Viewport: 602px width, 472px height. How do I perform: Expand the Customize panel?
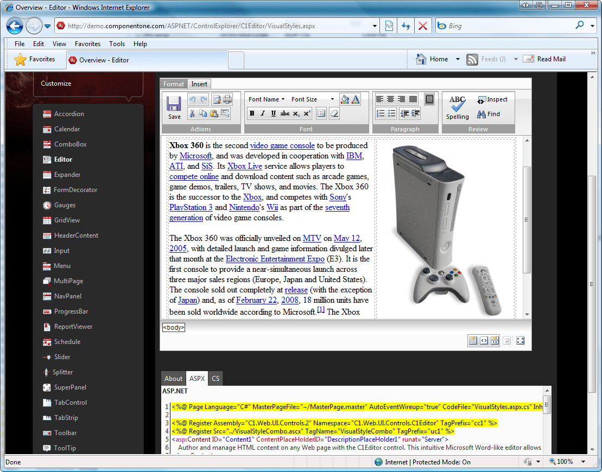coord(56,83)
